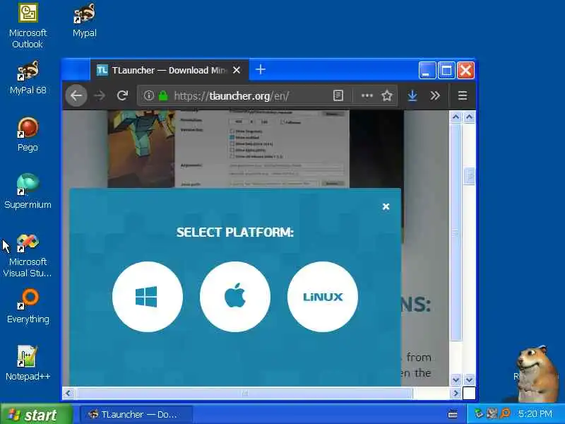
Task: Open the browser hamburger menu
Action: coord(463,95)
